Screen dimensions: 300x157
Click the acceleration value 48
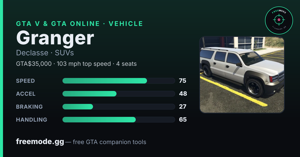click(183, 94)
